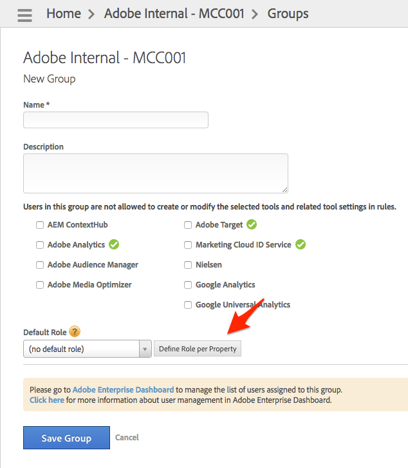Click the Cancel link
Image resolution: width=408 pixels, height=468 pixels.
pyautogui.click(x=127, y=438)
